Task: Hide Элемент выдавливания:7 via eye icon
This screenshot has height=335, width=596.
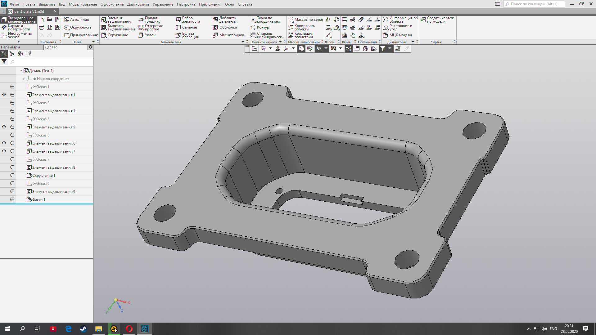Action: 4,151
